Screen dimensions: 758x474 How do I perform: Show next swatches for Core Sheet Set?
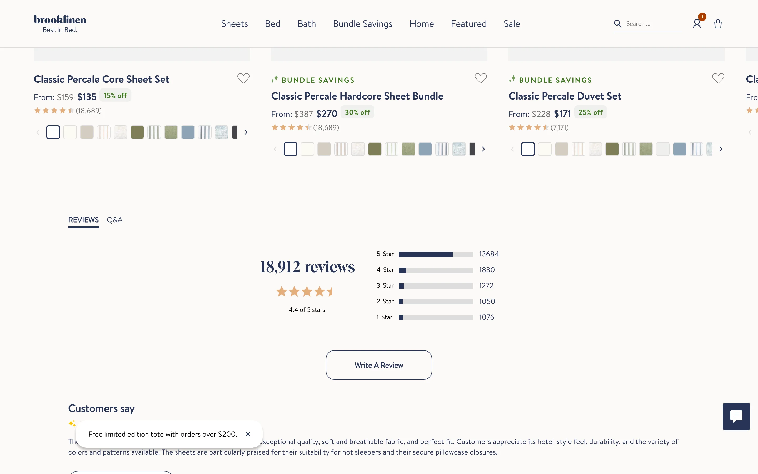(x=246, y=132)
